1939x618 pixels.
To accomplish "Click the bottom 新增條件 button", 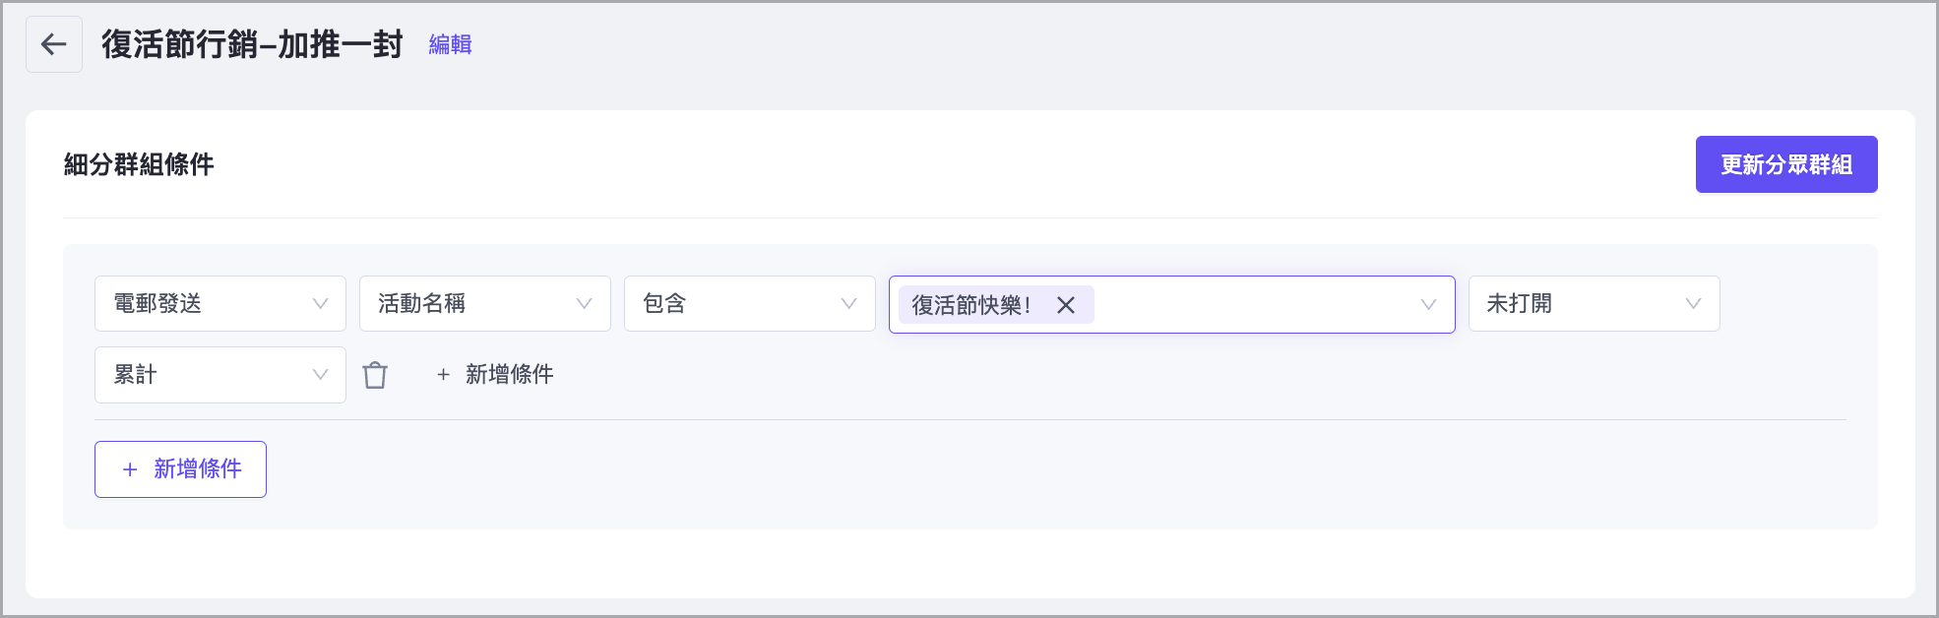I will click(x=180, y=469).
